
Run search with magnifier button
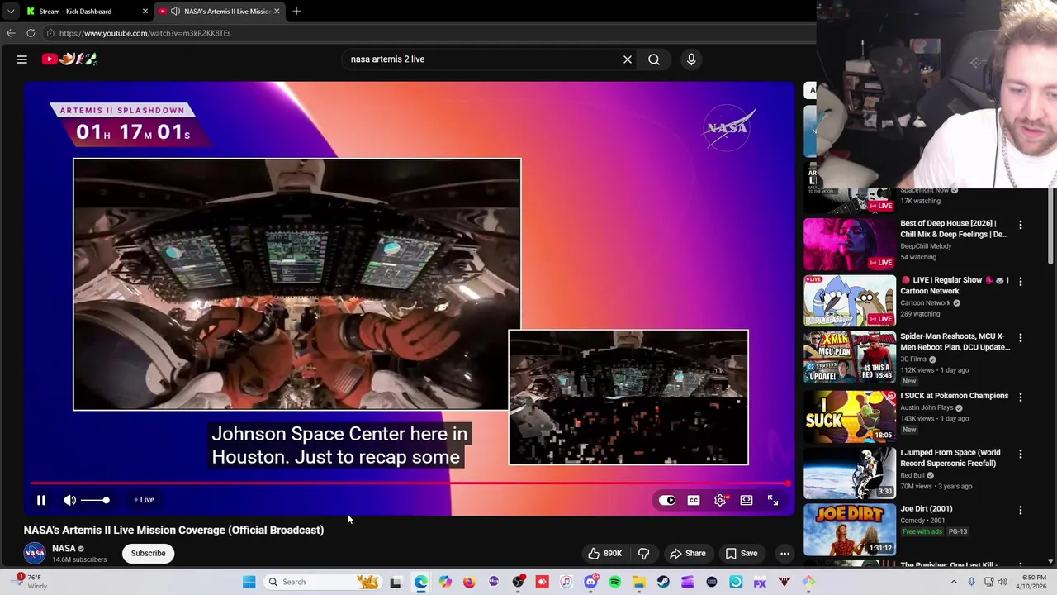[x=654, y=59]
